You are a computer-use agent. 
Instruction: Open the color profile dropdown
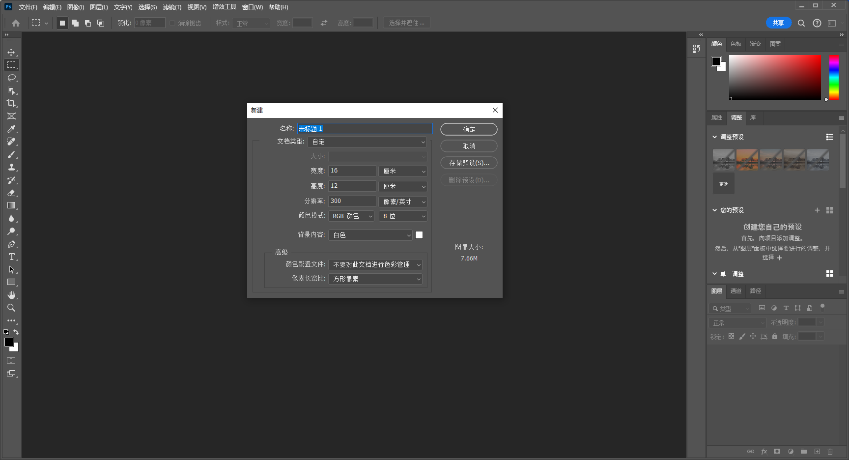pos(375,264)
